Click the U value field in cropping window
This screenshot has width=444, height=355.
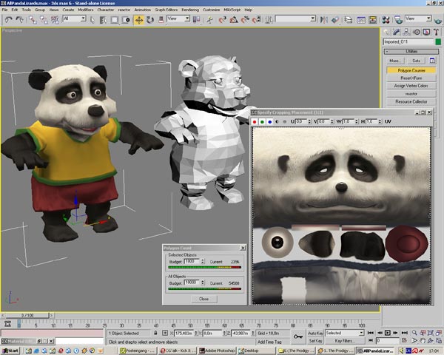click(301, 121)
